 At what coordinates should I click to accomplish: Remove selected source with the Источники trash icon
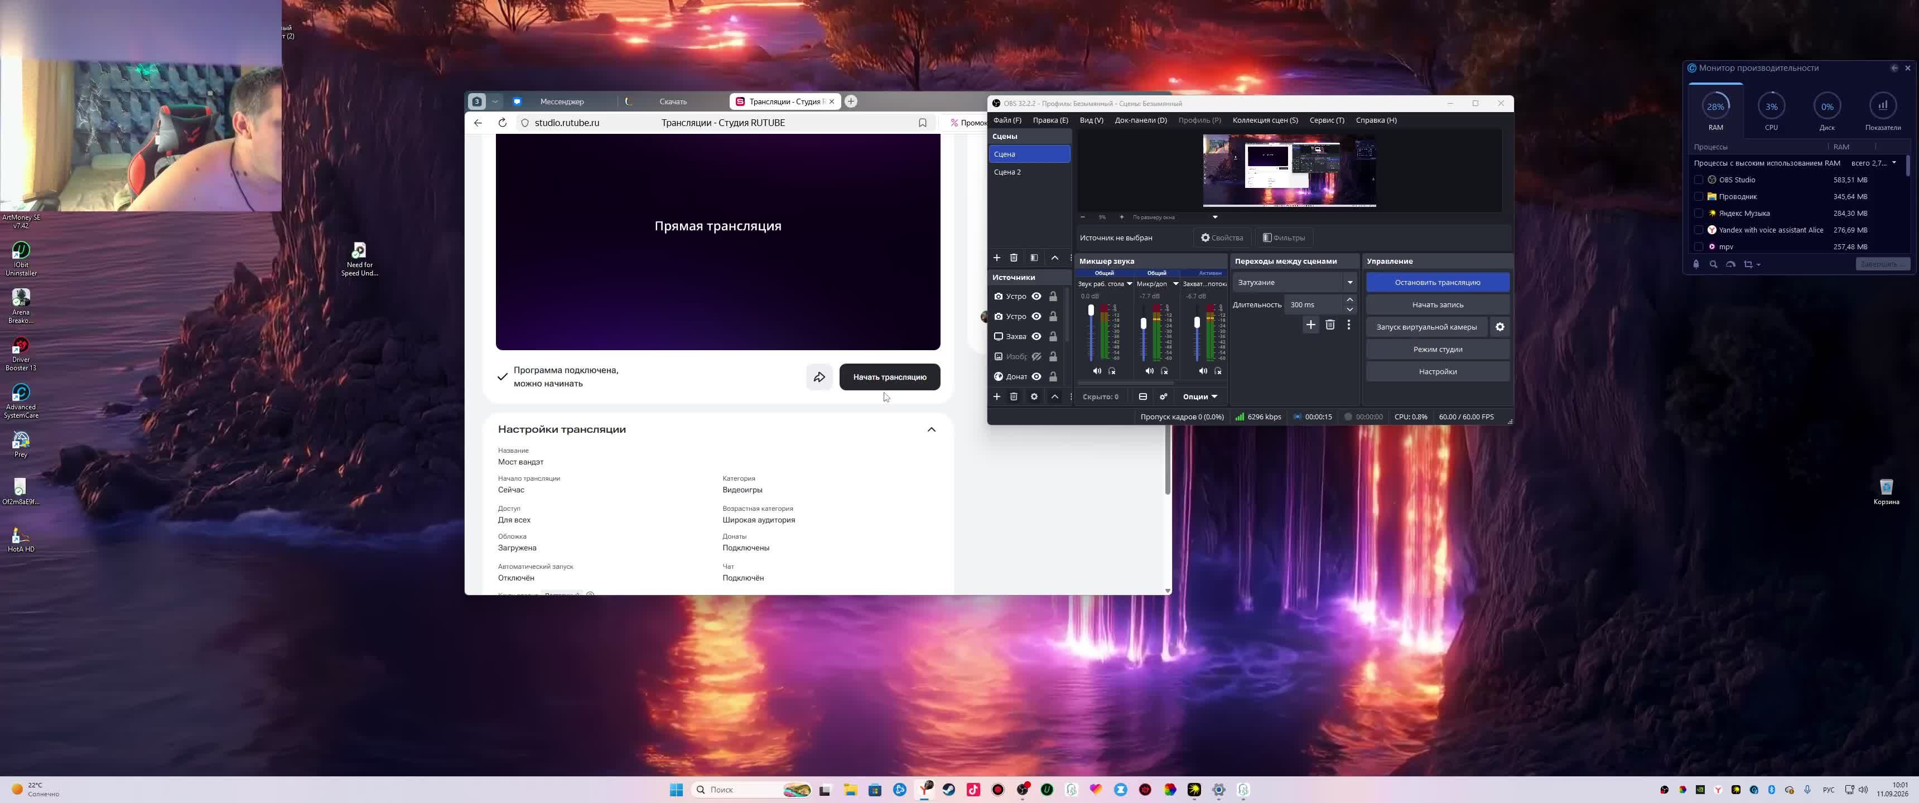[1014, 396]
